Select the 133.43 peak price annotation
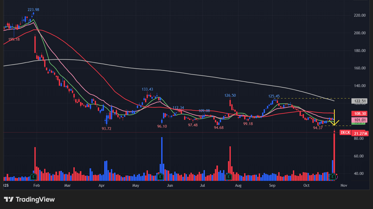The height and width of the screenshot is (209, 373). (147, 89)
